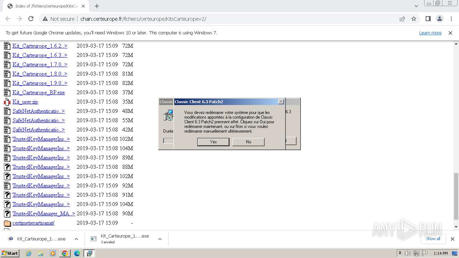
Task: Open the volume control in tray
Action: (408, 253)
